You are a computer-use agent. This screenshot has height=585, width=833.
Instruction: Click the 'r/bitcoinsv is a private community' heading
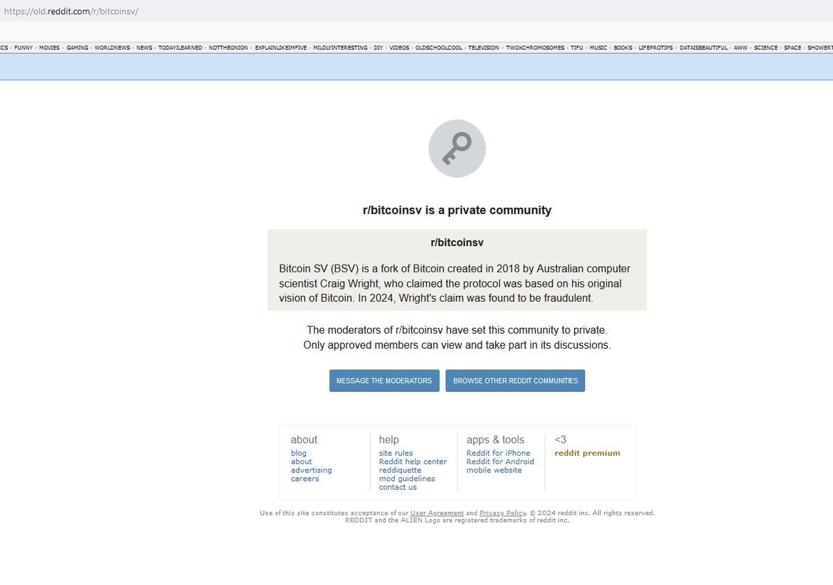457,210
